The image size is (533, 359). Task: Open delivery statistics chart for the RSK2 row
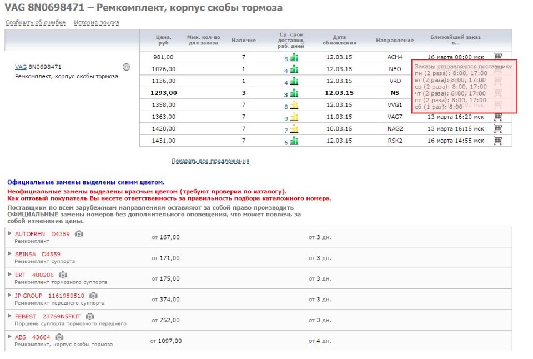tap(294, 141)
